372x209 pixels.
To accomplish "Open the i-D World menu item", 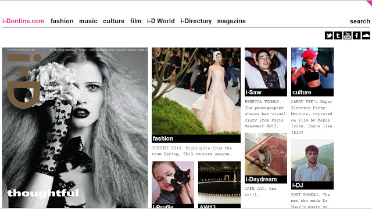I will click(160, 21).
